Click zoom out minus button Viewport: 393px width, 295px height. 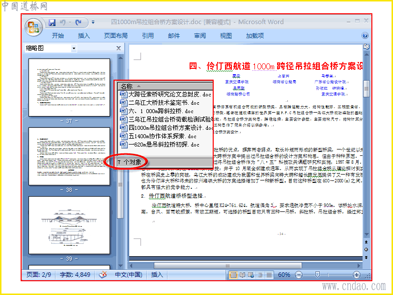(298, 275)
